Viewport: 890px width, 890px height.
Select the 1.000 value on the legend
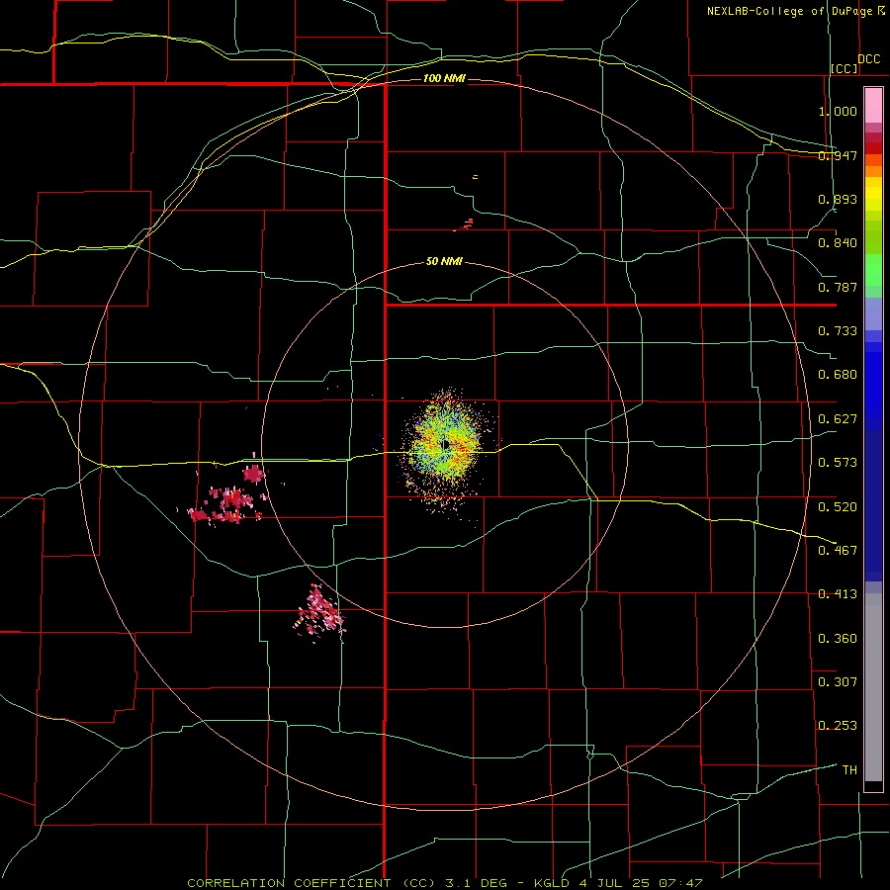coord(838,111)
